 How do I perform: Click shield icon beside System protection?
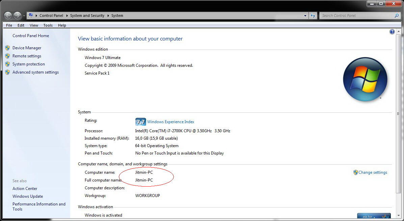coord(7,64)
